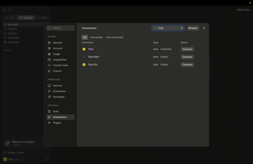Open Usage settings
Viewport: 253px width, 164px height.
click(60, 54)
